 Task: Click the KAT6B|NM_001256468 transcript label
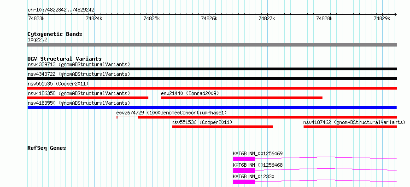point(258,165)
